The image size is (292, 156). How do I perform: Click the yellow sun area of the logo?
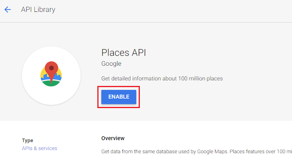pos(43,72)
